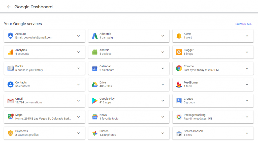Click the Google Play triangle icon
The image size is (258, 141).
[95, 101]
